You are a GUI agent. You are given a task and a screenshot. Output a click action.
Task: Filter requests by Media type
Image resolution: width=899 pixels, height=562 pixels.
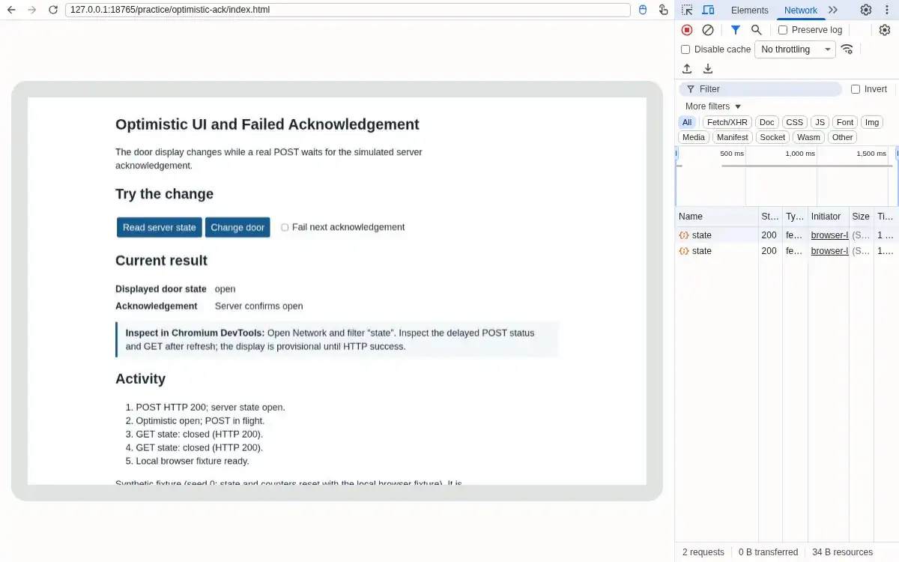[x=694, y=137]
